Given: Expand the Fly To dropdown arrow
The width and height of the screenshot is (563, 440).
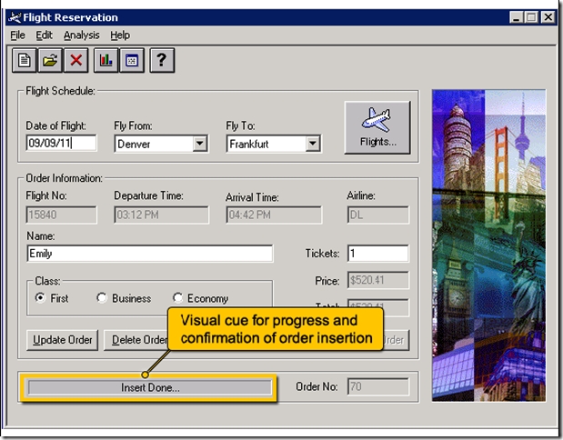Looking at the screenshot, I should [313, 144].
